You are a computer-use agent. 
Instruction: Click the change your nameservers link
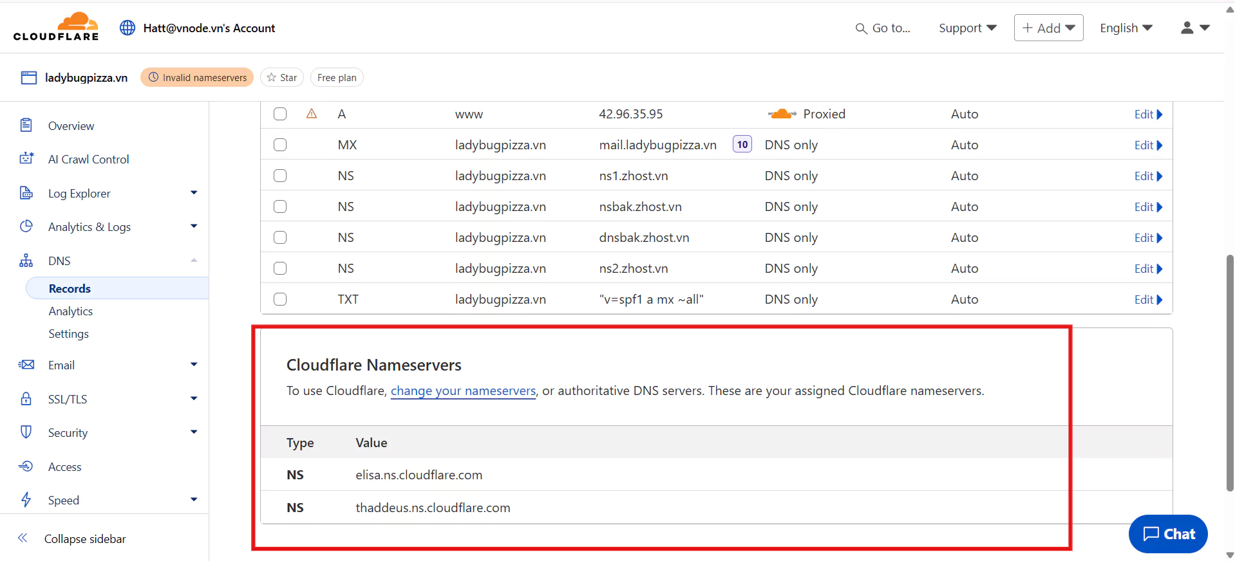point(463,391)
